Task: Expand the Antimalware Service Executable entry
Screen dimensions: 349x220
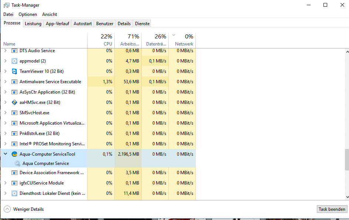Action: (5, 82)
